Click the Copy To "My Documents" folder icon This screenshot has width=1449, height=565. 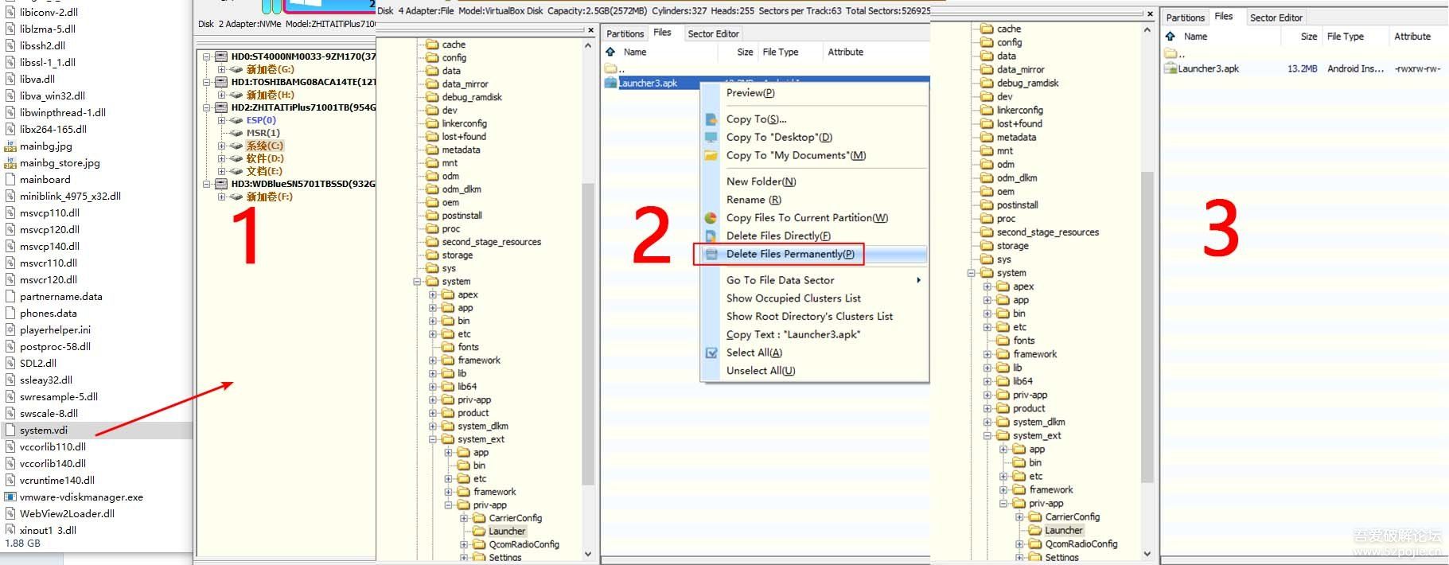(x=711, y=156)
